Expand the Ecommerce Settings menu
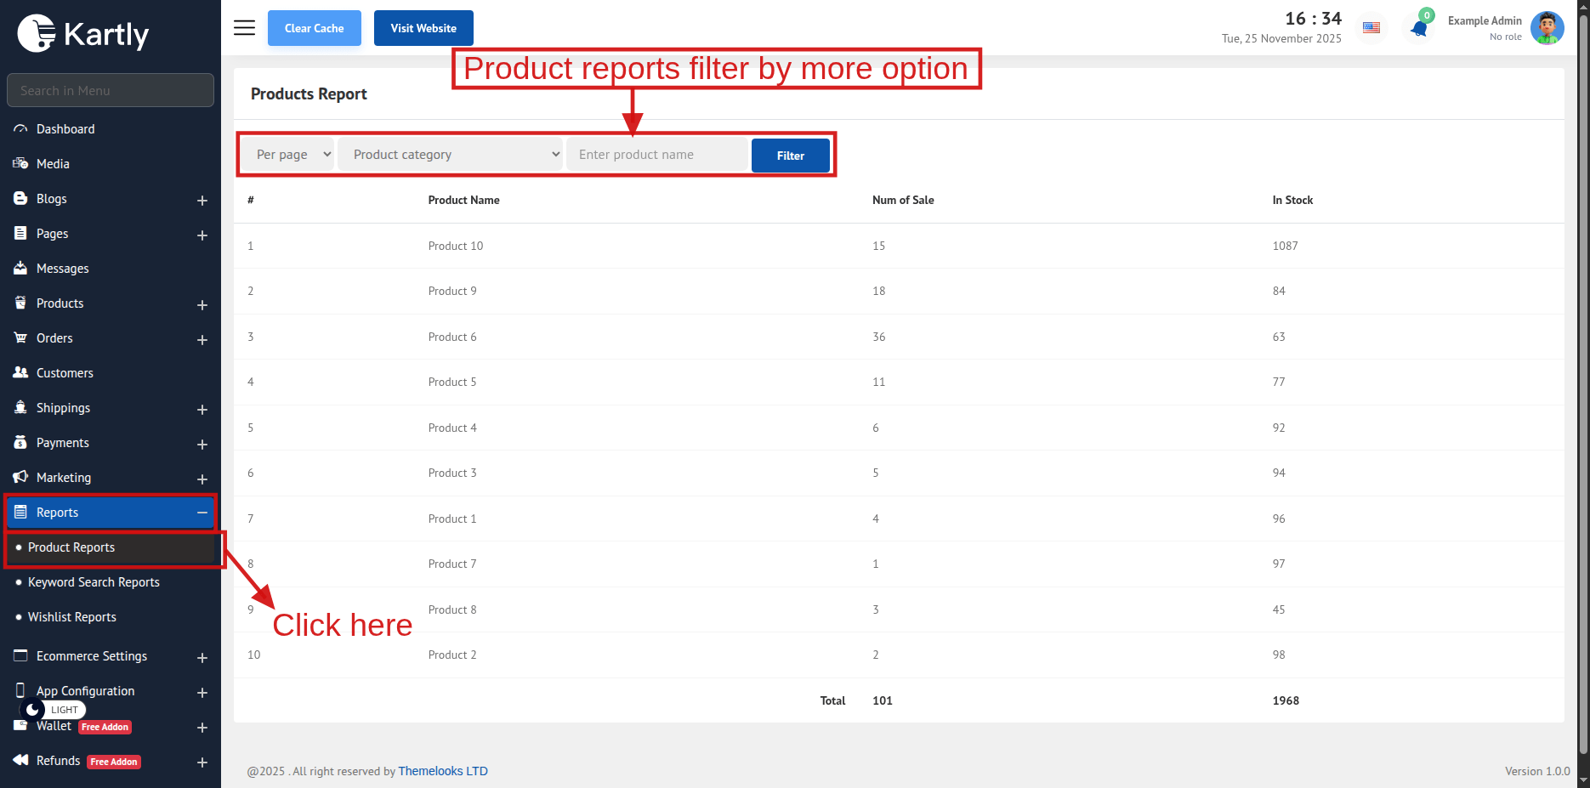1590x788 pixels. (202, 657)
